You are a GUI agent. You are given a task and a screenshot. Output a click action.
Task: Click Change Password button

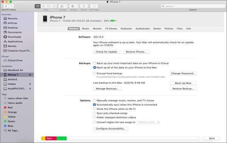(x=183, y=73)
